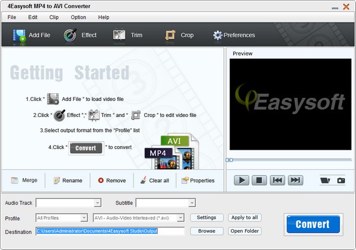The width and height of the screenshot is (356, 250).
Task: Expand the Subtitle dropdown
Action: pyautogui.click(x=192, y=202)
